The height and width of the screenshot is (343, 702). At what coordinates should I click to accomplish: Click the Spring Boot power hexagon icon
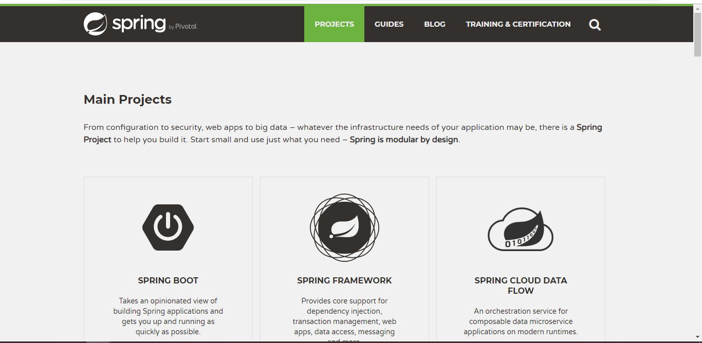[168, 227]
